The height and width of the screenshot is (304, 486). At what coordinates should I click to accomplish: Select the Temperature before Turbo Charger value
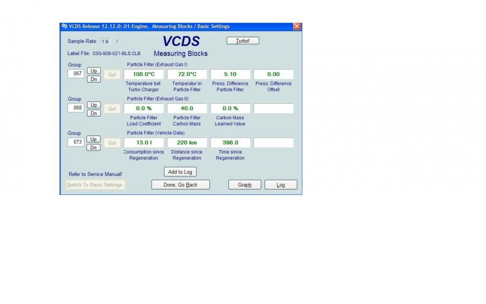tap(144, 75)
